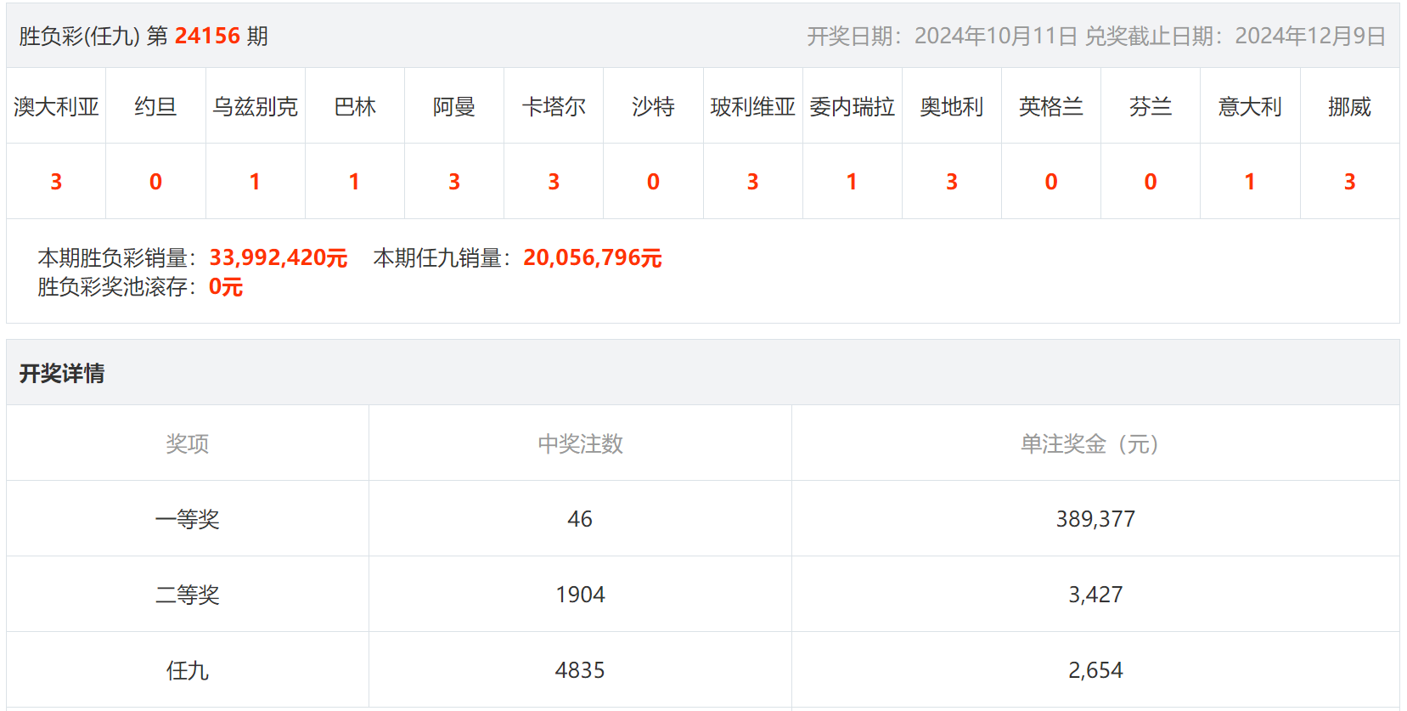
Task: Click the 玻利维亚 team header
Action: pyautogui.click(x=752, y=106)
